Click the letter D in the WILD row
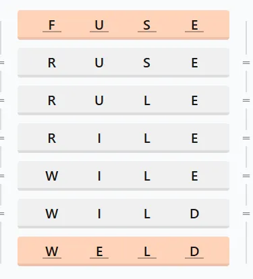253x279 pixels. [194, 214]
